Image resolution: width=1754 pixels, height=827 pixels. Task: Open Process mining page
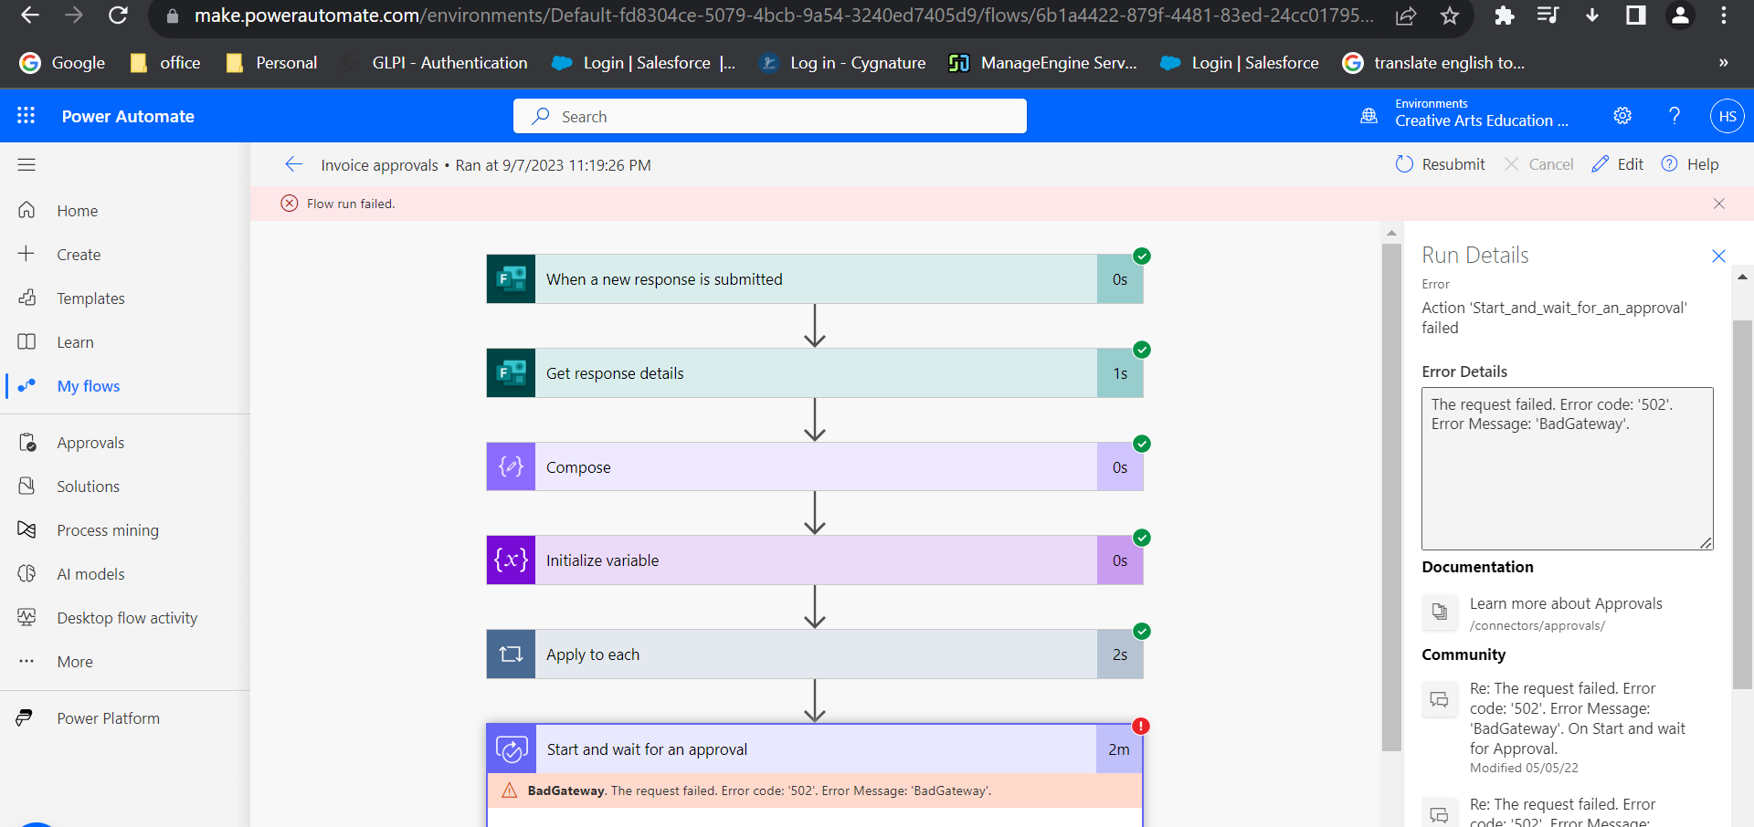(x=108, y=530)
